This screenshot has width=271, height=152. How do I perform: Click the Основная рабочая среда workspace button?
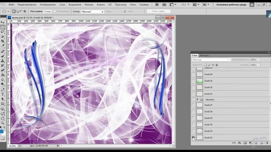tap(231, 5)
